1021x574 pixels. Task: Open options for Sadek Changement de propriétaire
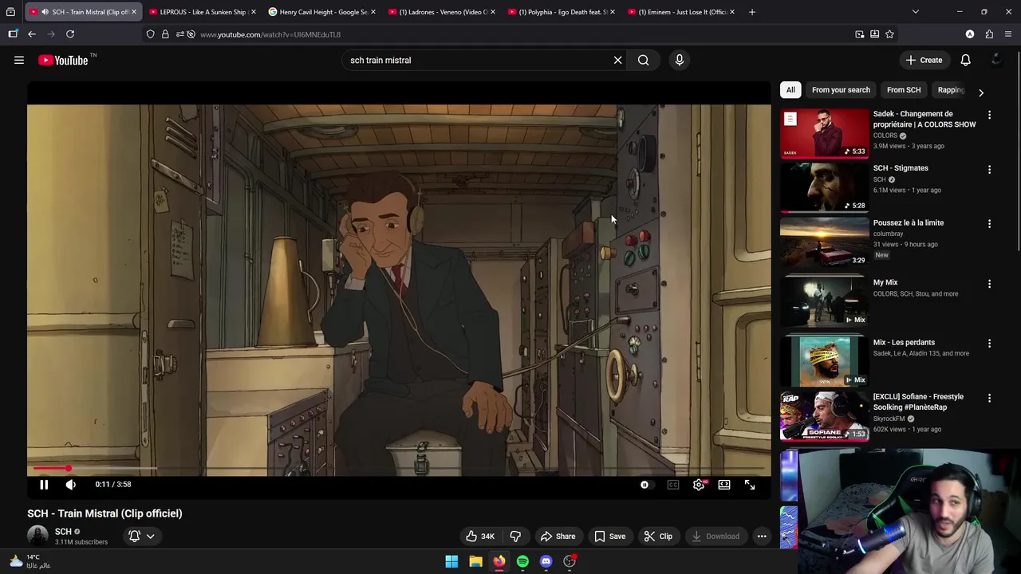(989, 116)
